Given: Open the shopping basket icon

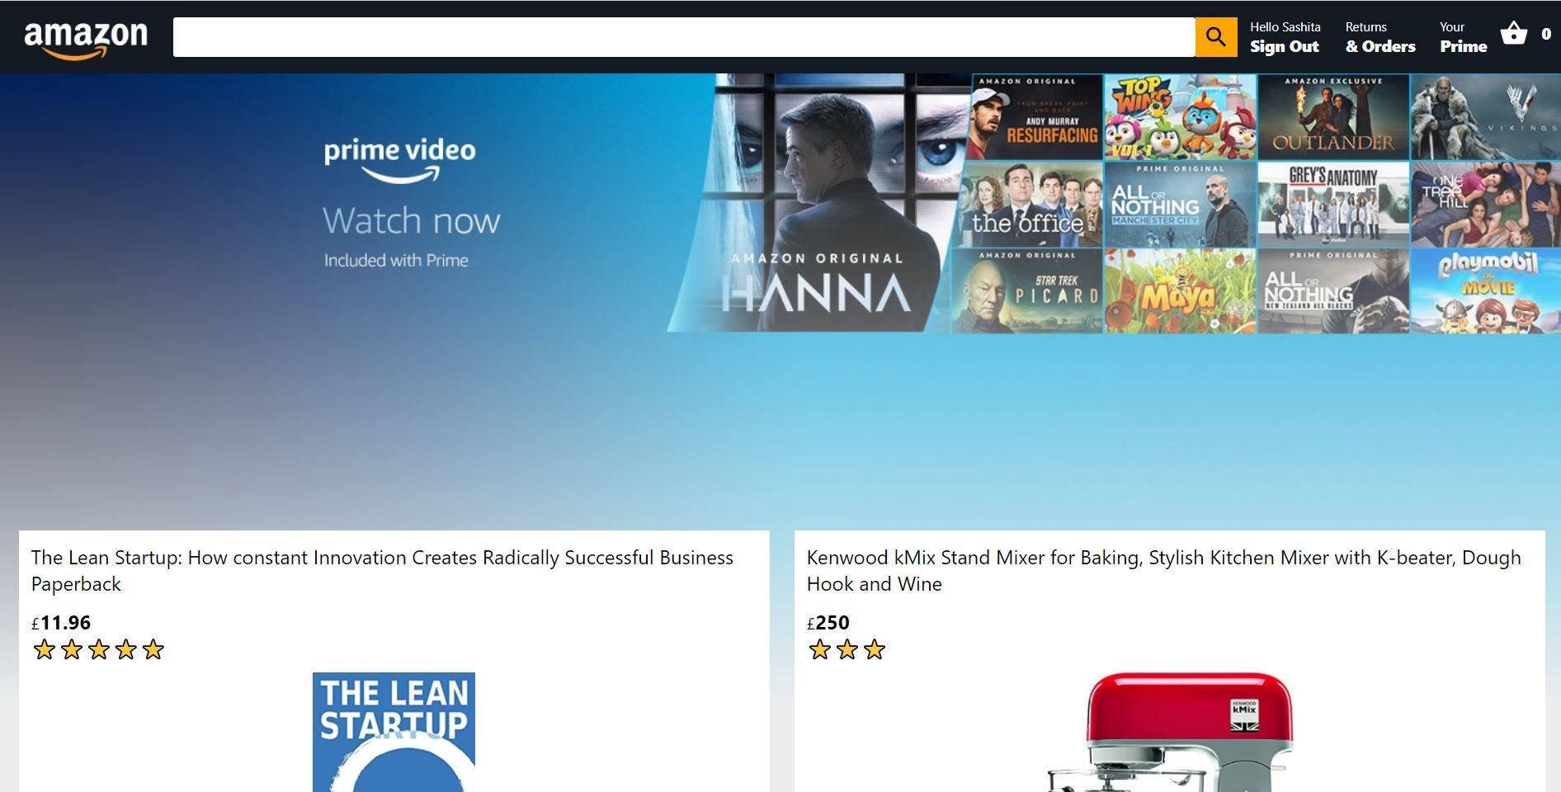Looking at the screenshot, I should [1514, 34].
